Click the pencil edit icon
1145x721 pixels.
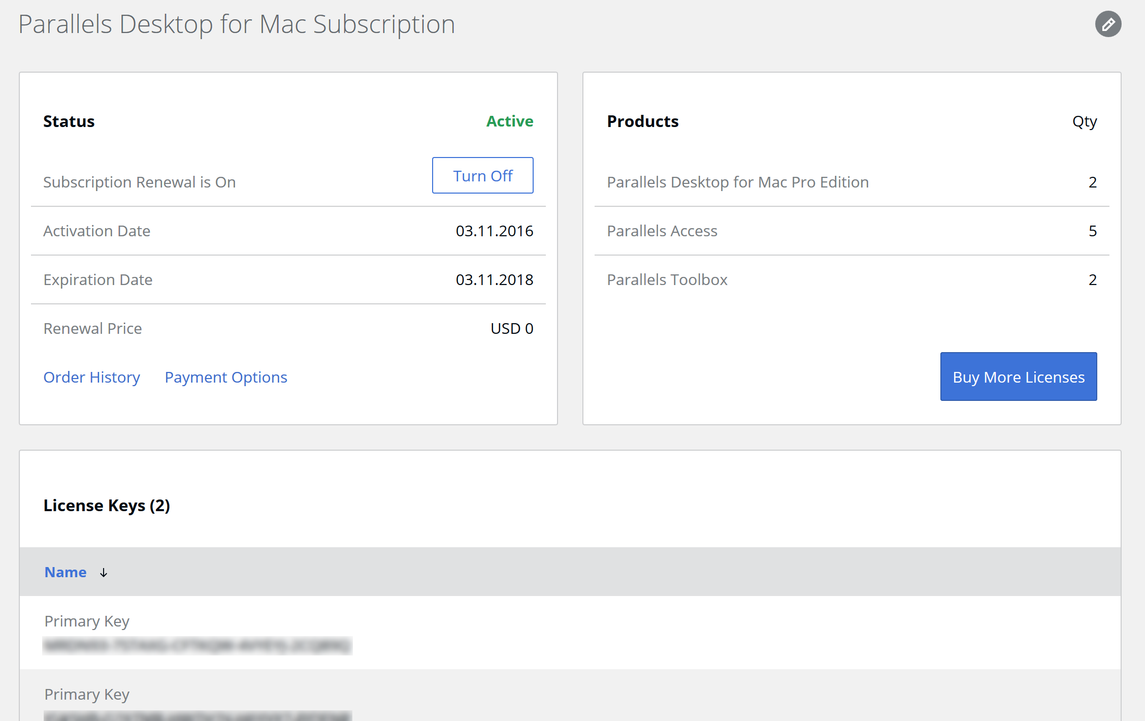1108,24
